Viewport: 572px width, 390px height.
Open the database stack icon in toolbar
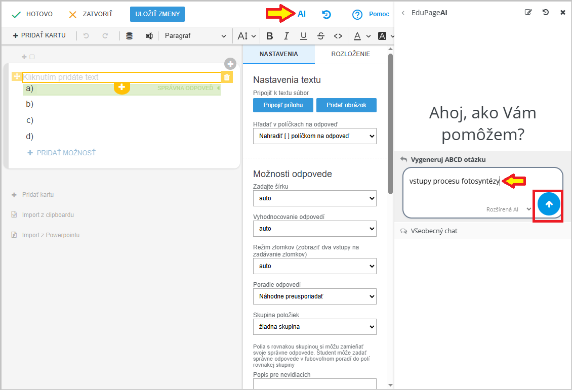tap(129, 36)
